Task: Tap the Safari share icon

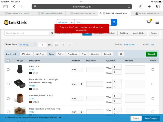Action: 140,6
